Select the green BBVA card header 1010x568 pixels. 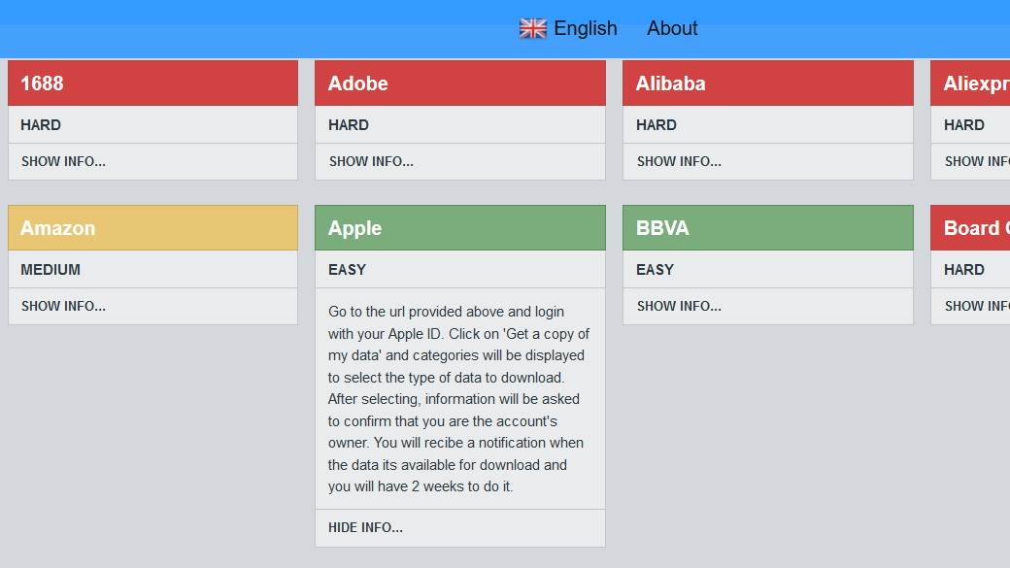click(767, 228)
